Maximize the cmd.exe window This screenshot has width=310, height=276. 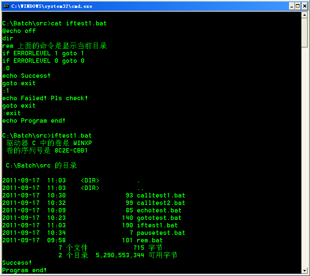298,6
